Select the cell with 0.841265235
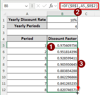Screen dimensions: 100x95 tap(62, 83)
